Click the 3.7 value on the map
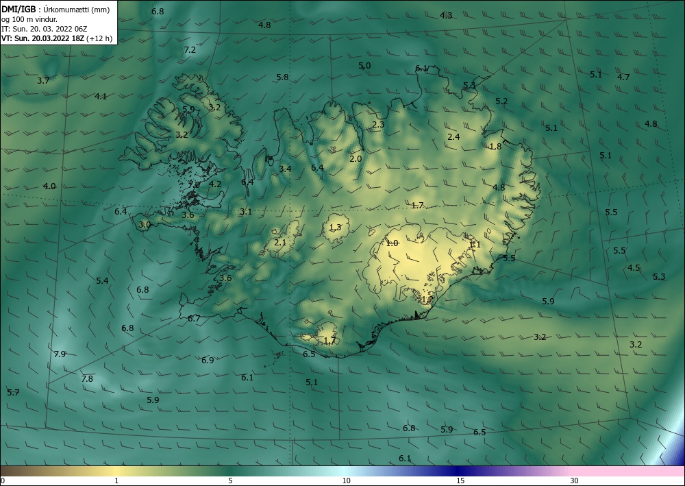The height and width of the screenshot is (486, 685). coord(43,80)
